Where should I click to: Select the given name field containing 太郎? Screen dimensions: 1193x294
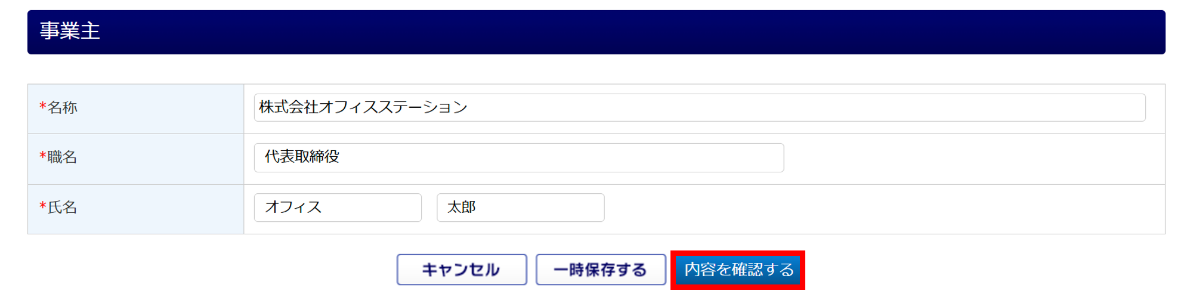pos(520,208)
